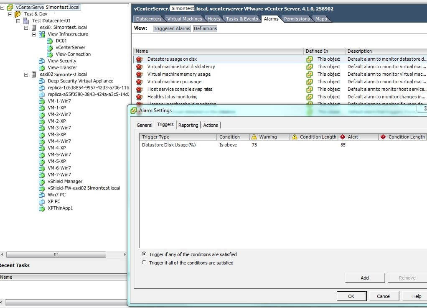Click the VM icon beside VM-5-Win7

click(42, 154)
